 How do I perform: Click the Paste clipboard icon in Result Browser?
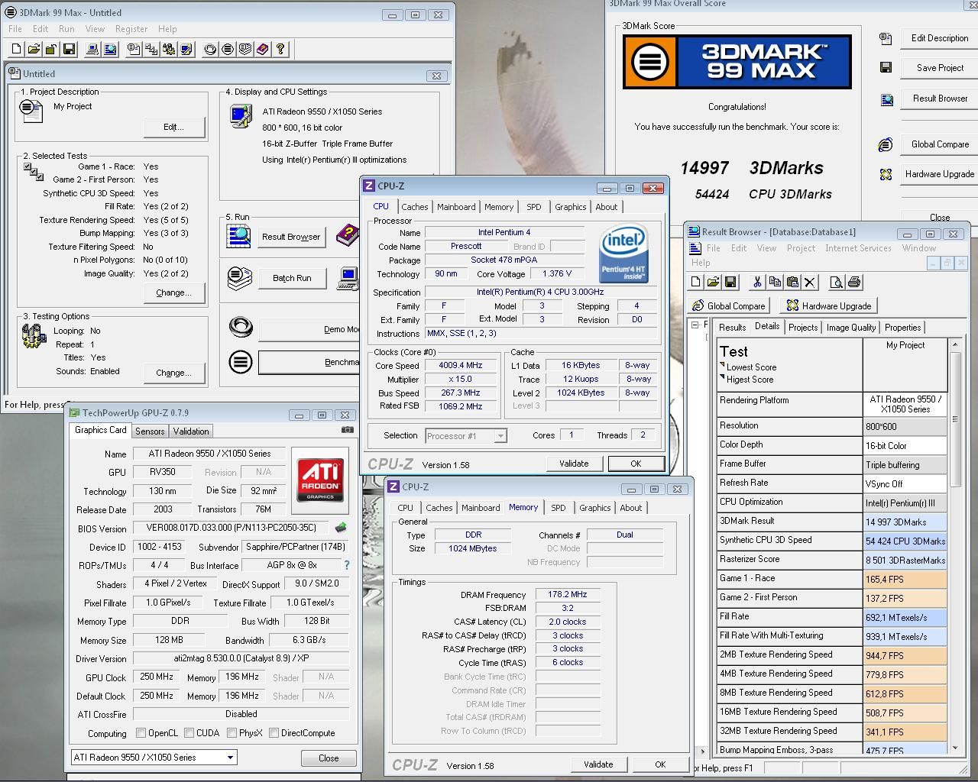[792, 283]
